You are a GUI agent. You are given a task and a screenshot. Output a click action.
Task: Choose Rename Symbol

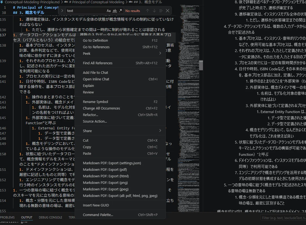pos(120,102)
